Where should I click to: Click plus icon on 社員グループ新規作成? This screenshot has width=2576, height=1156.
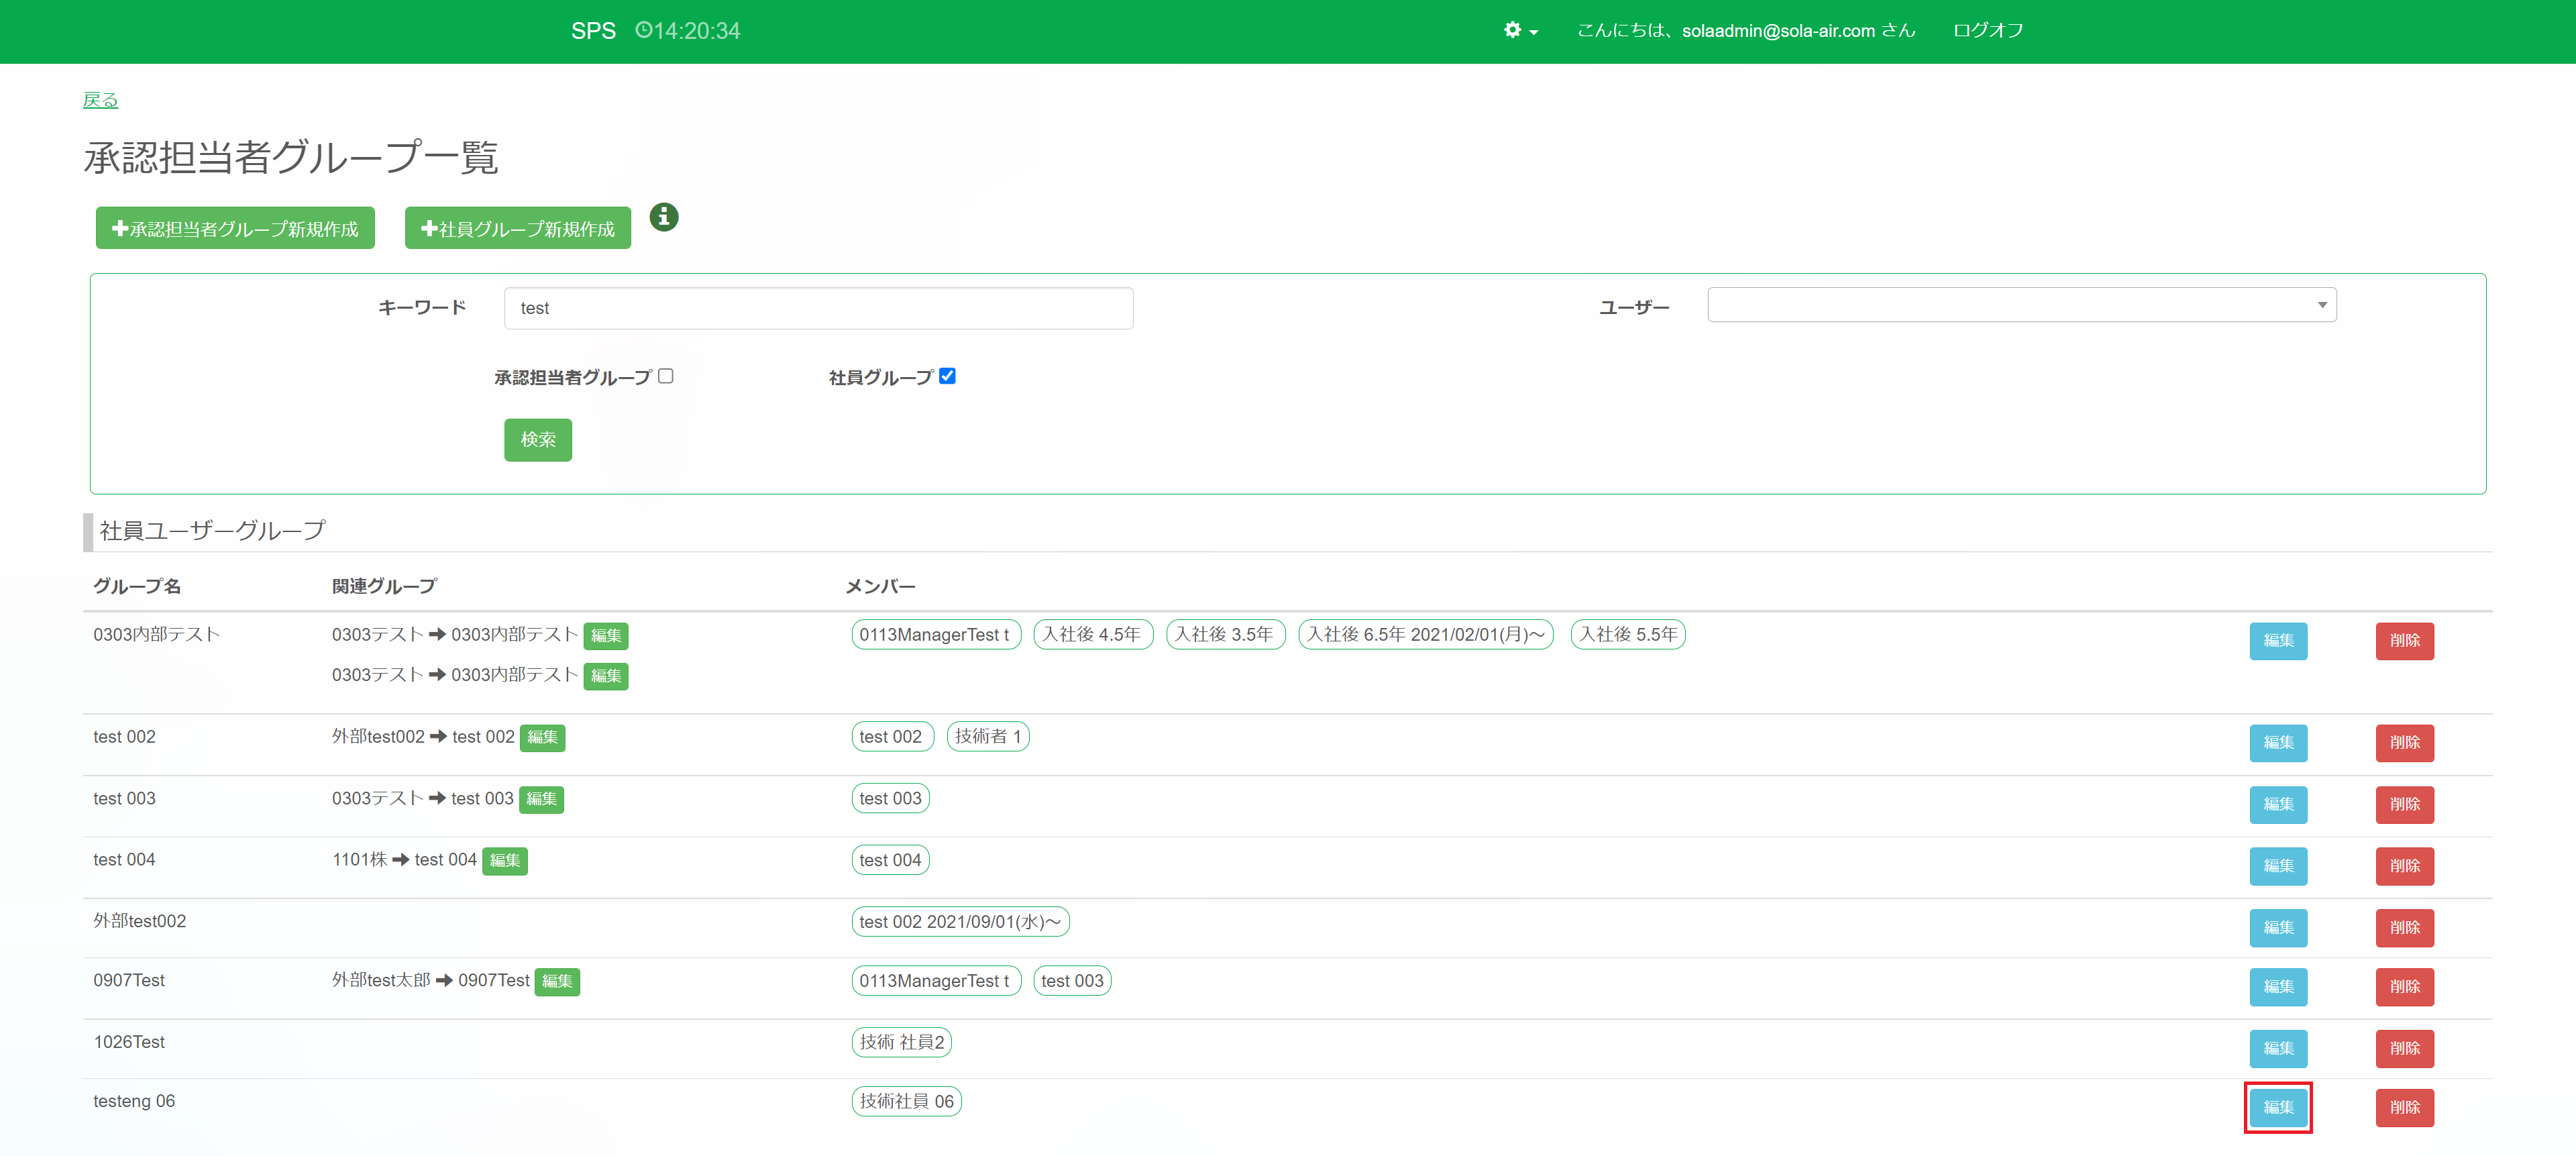(429, 229)
